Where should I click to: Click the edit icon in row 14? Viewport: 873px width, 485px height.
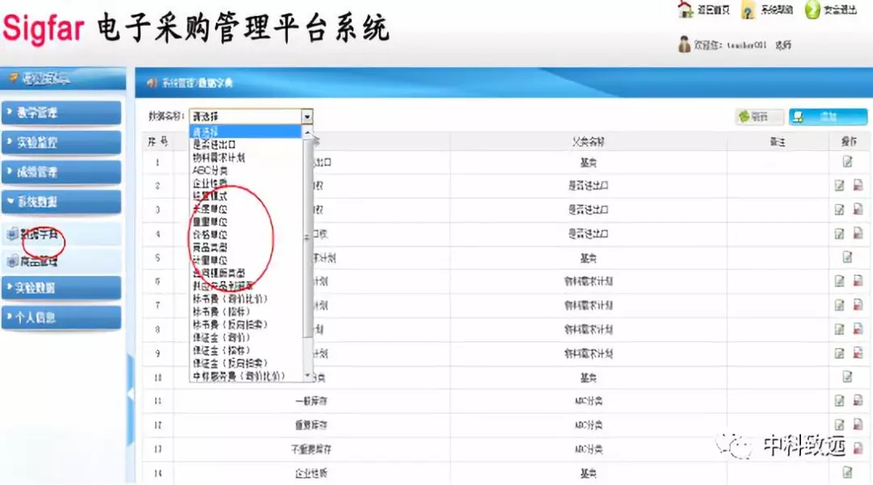pos(847,471)
